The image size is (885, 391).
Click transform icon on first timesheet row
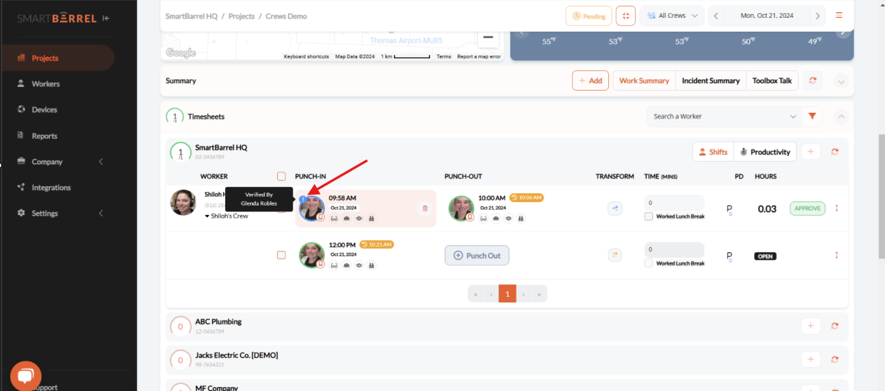pyautogui.click(x=614, y=208)
